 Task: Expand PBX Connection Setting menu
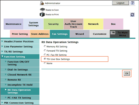click(x=20, y=103)
